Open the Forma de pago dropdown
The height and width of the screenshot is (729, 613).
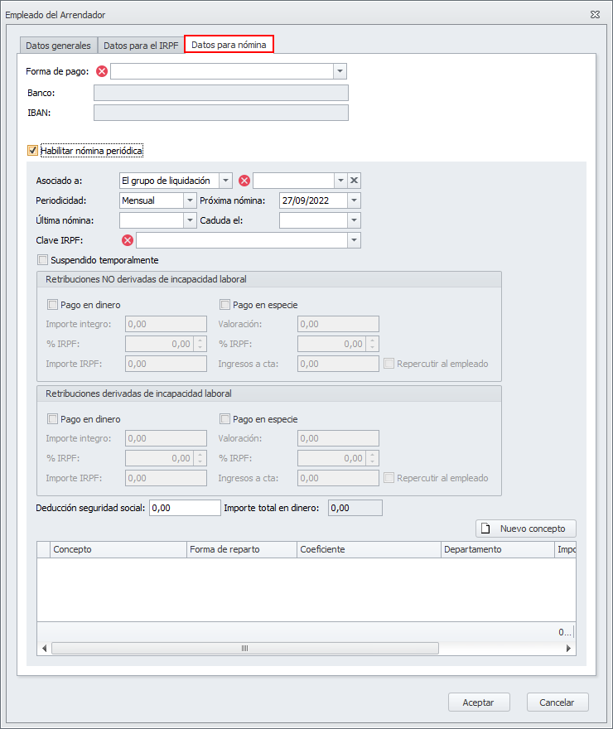(x=340, y=71)
